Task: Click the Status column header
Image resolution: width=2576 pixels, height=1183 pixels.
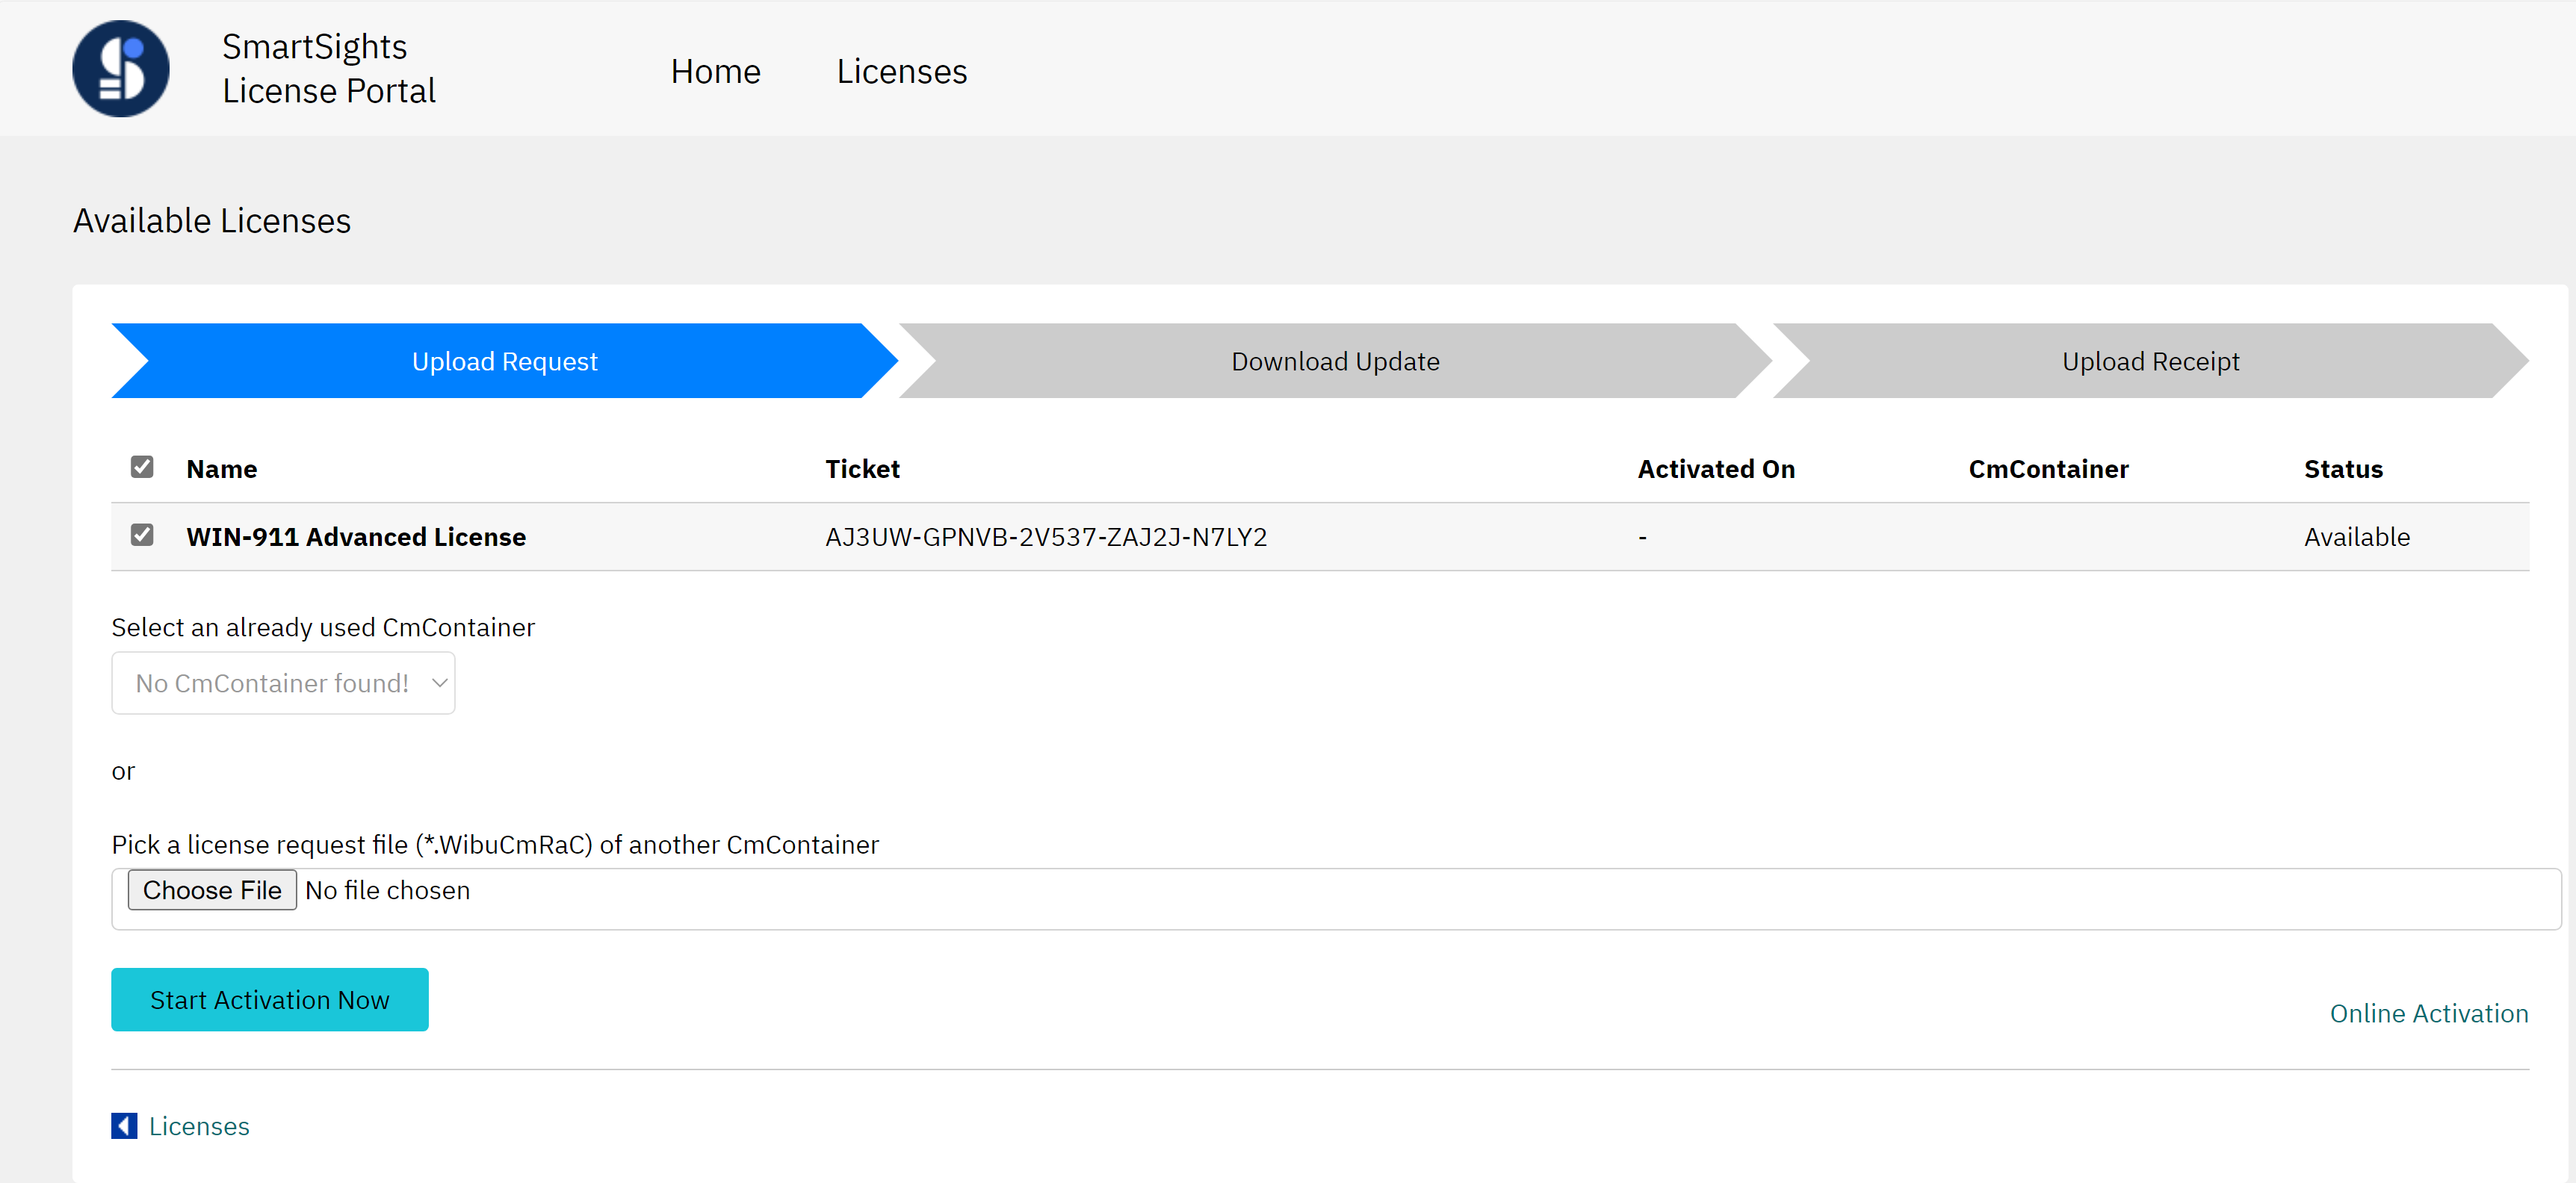Action: [x=2342, y=469]
